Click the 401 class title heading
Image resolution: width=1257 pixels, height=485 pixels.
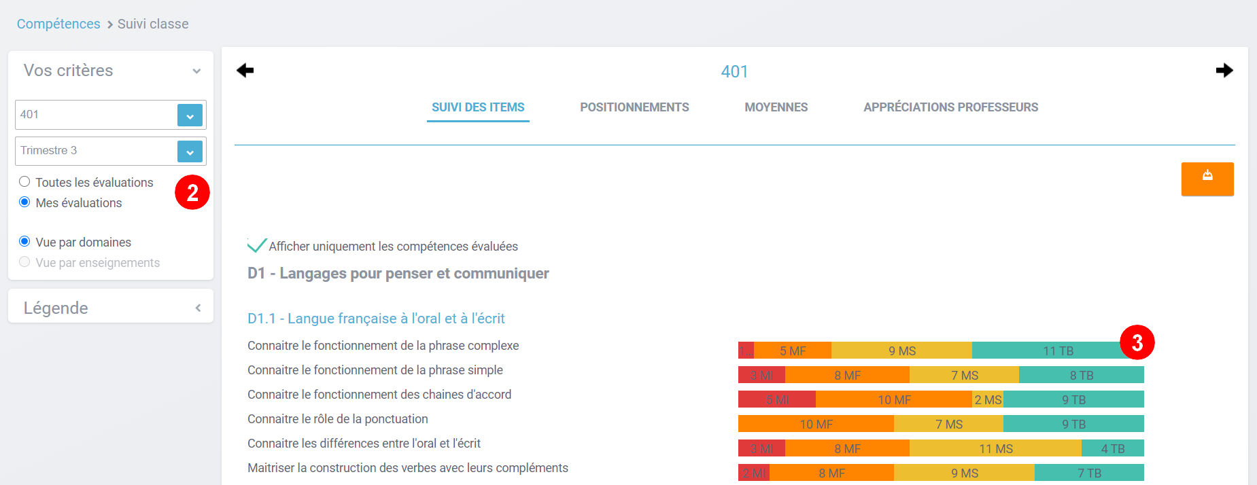[734, 71]
